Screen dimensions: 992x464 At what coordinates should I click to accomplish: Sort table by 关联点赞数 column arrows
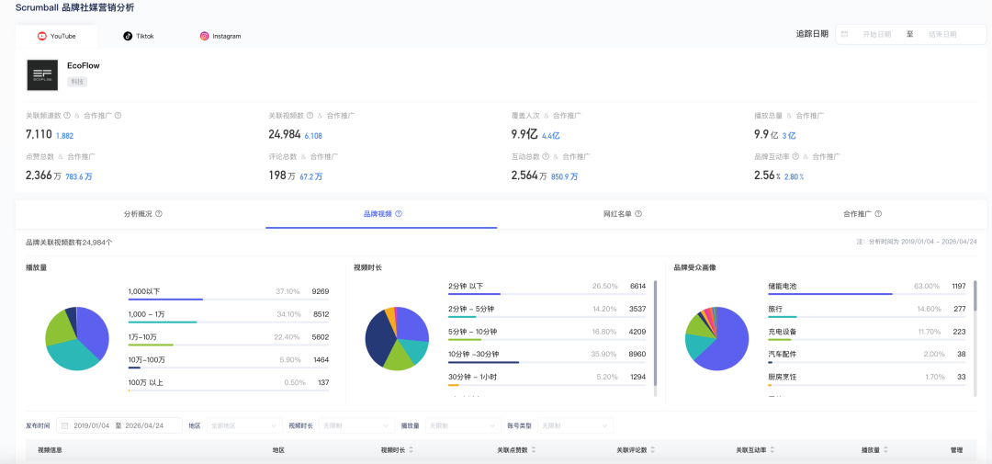(534, 450)
